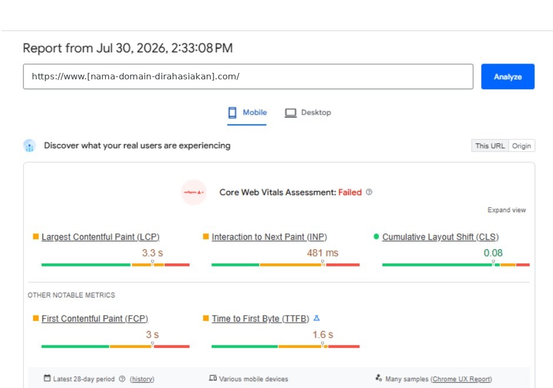Click the devices icon by Various mobile devices
Viewport: 553px width, 388px height.
(x=212, y=378)
